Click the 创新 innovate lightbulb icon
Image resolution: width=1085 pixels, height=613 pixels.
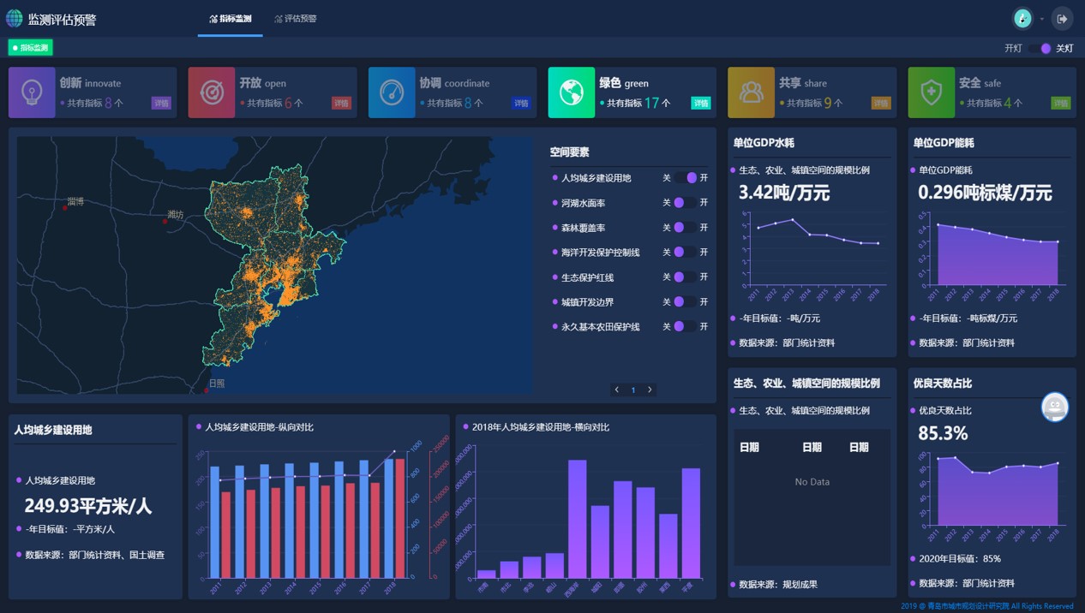pyautogui.click(x=32, y=92)
